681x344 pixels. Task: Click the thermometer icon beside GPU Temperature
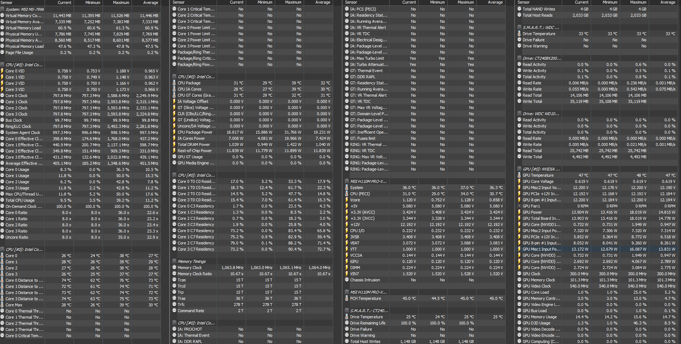519,175
